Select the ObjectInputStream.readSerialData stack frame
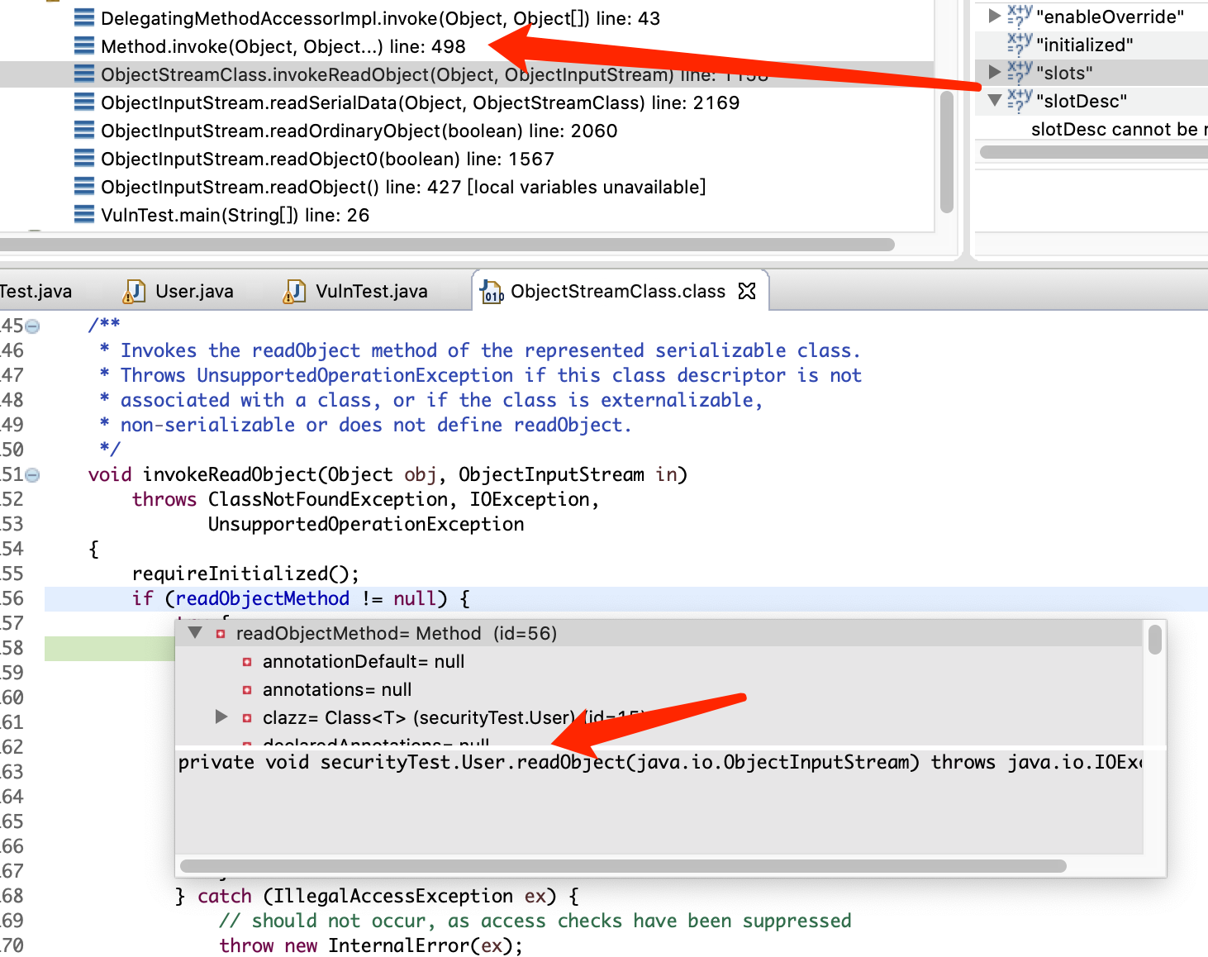 point(420,102)
